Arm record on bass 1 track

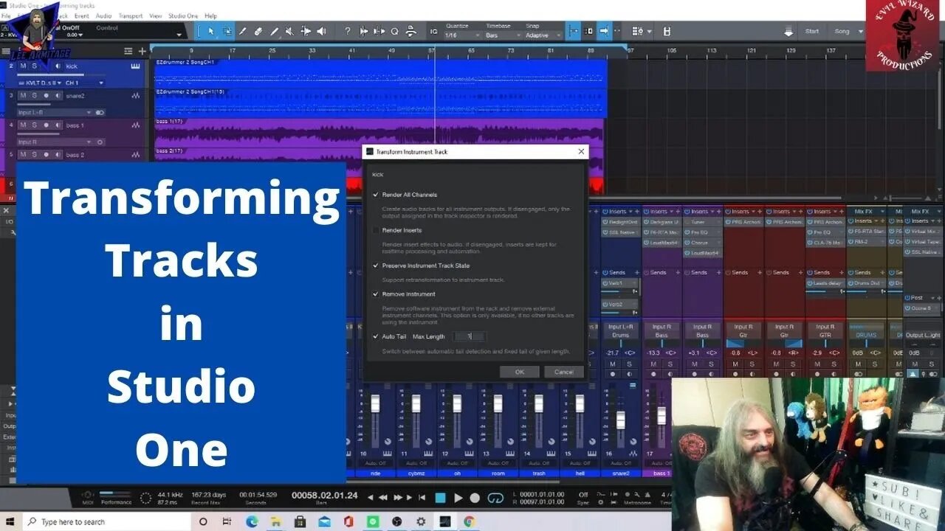coord(46,125)
